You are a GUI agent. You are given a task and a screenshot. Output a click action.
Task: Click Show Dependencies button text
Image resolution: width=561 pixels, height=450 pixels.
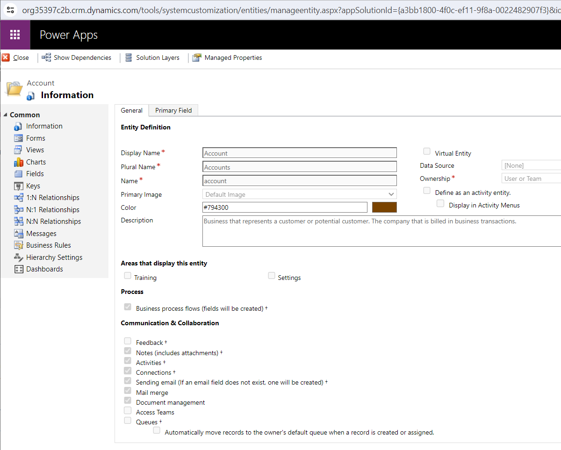82,58
